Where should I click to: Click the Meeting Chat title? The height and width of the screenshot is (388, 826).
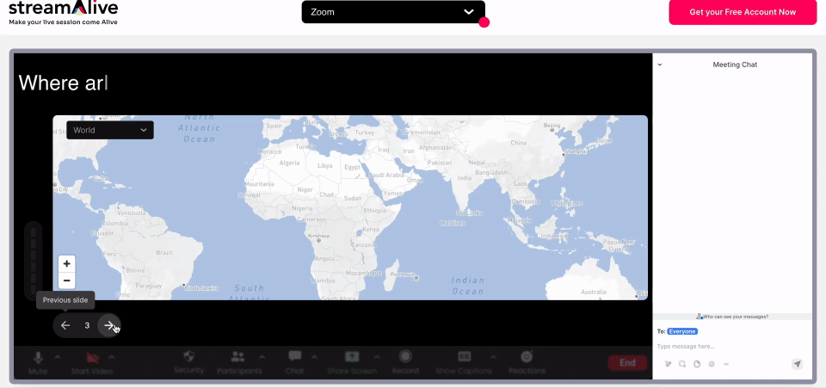click(x=735, y=65)
